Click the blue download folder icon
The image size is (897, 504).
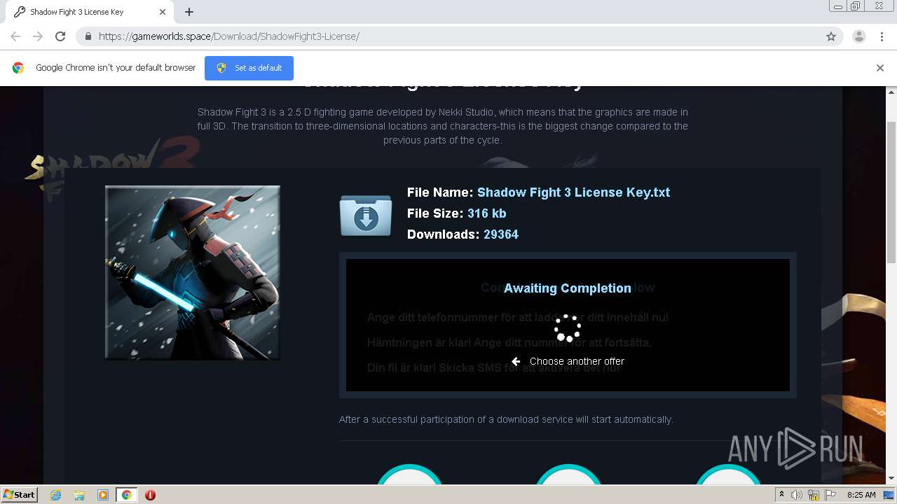[x=366, y=216]
